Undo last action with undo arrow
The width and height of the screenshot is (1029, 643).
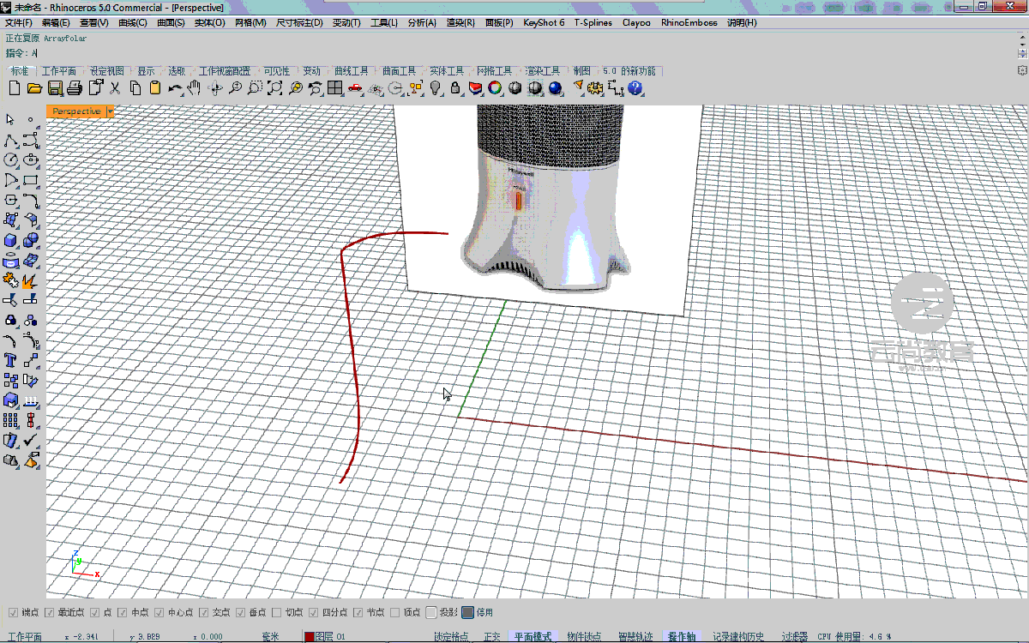[x=174, y=87]
